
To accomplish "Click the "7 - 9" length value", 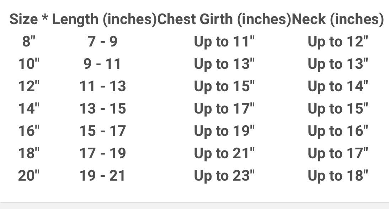I will 102,42.
